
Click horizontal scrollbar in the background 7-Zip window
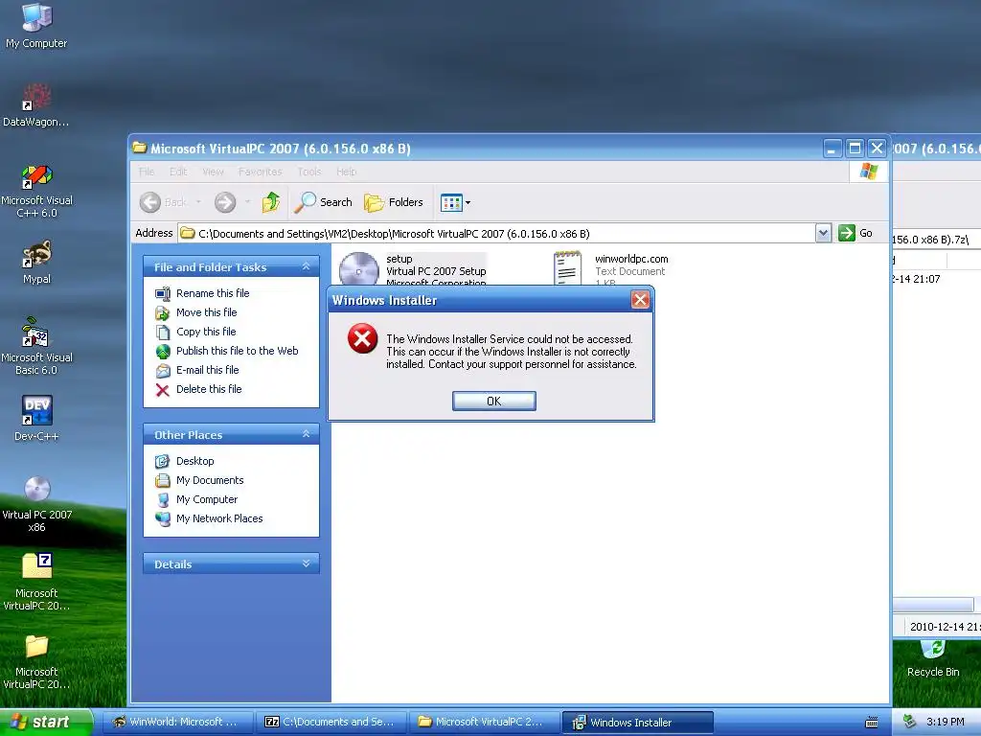coord(932,605)
